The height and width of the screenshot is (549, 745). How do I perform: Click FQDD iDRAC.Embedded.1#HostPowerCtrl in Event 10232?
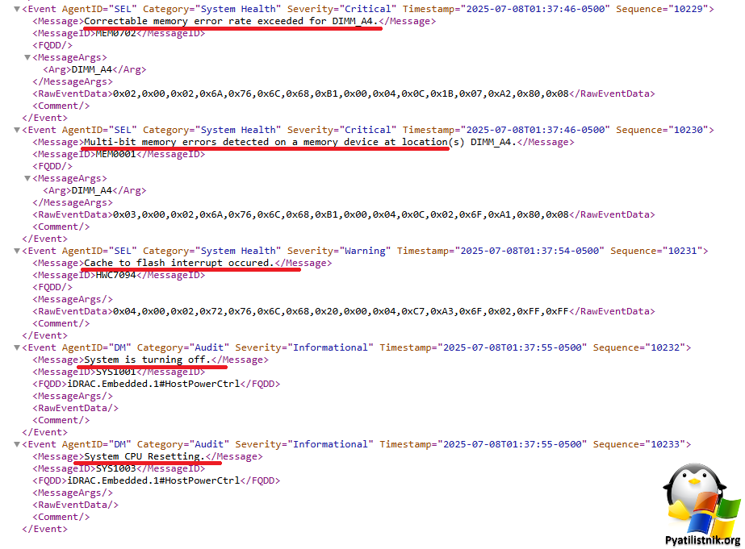coord(153,384)
